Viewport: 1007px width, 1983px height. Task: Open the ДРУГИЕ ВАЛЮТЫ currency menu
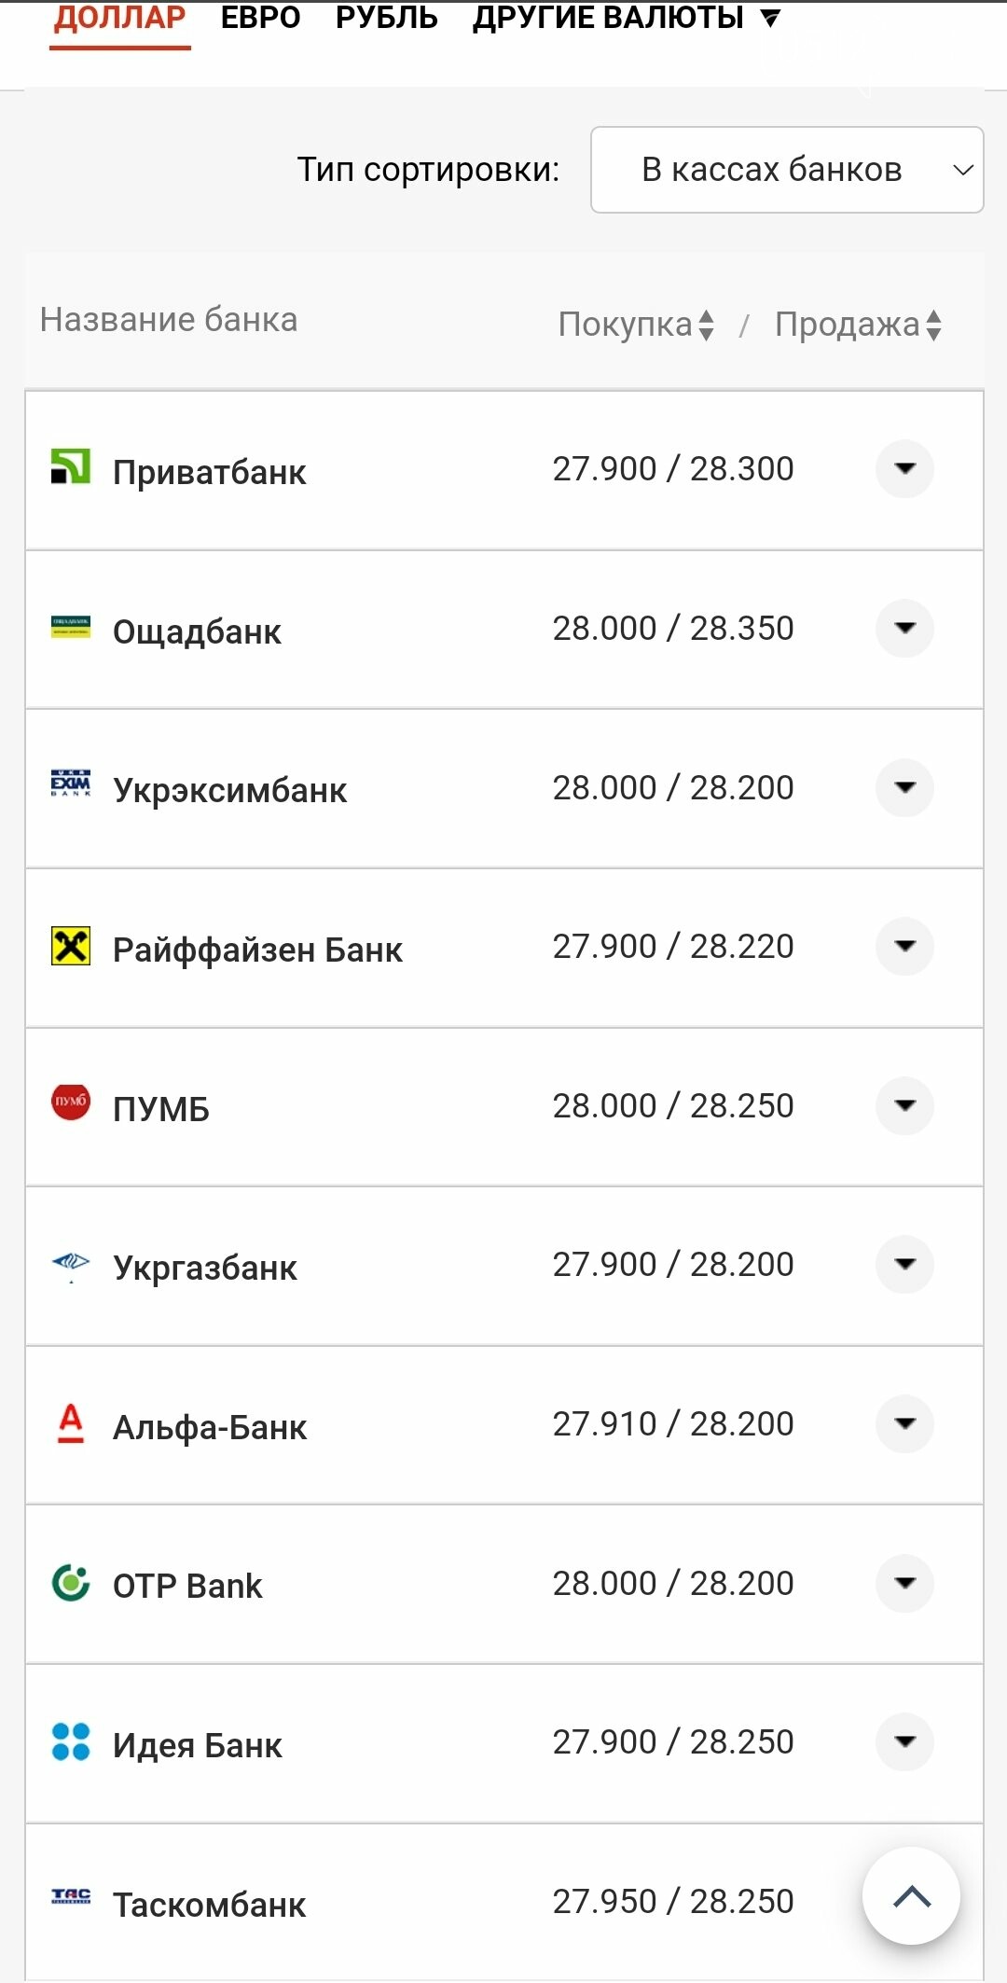tap(626, 18)
